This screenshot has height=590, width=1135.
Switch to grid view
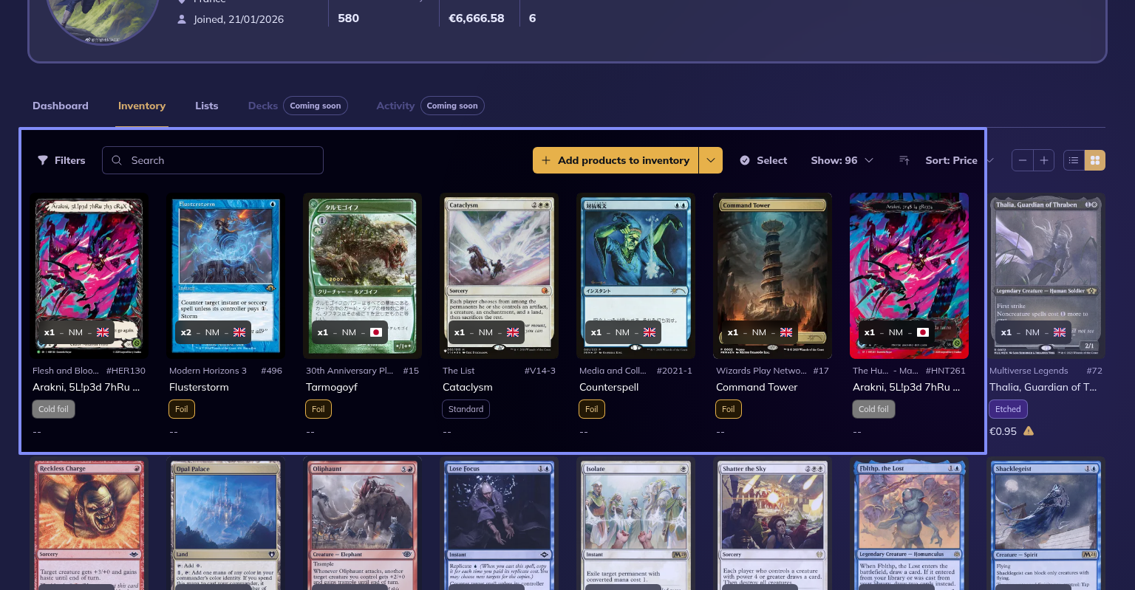(1095, 160)
